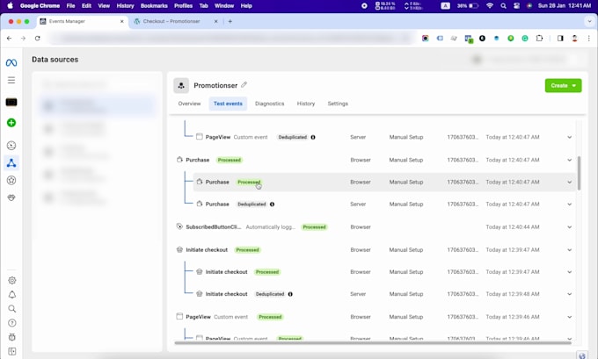
Task: Toggle Chrome side panel icon
Action: (x=560, y=38)
